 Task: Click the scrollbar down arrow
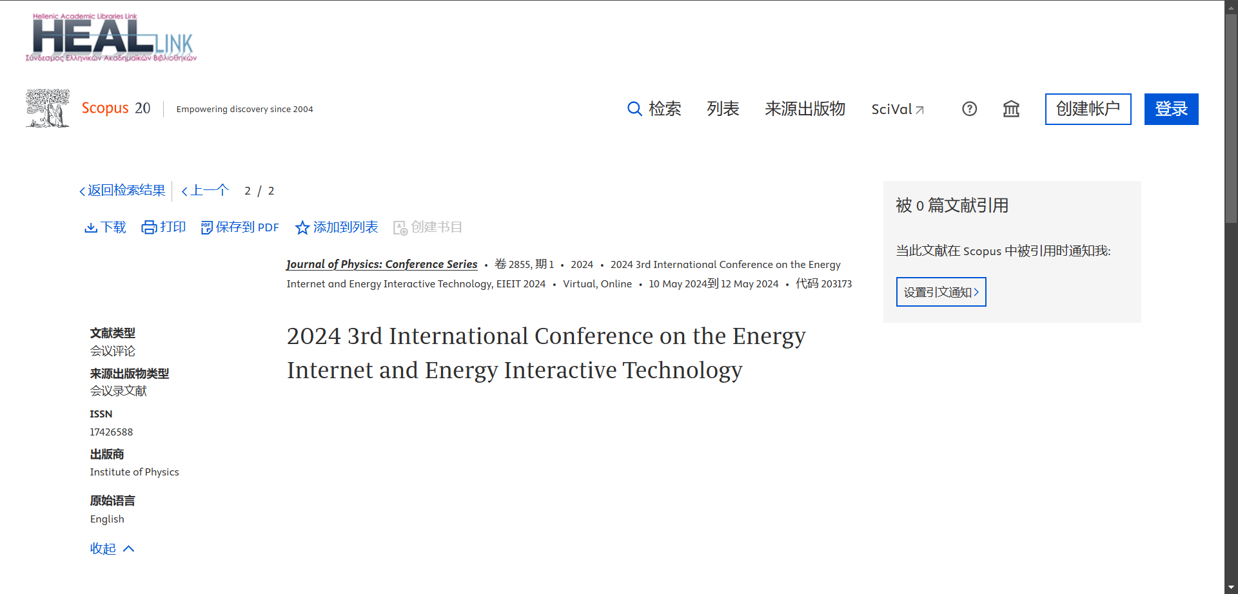coord(1232,588)
